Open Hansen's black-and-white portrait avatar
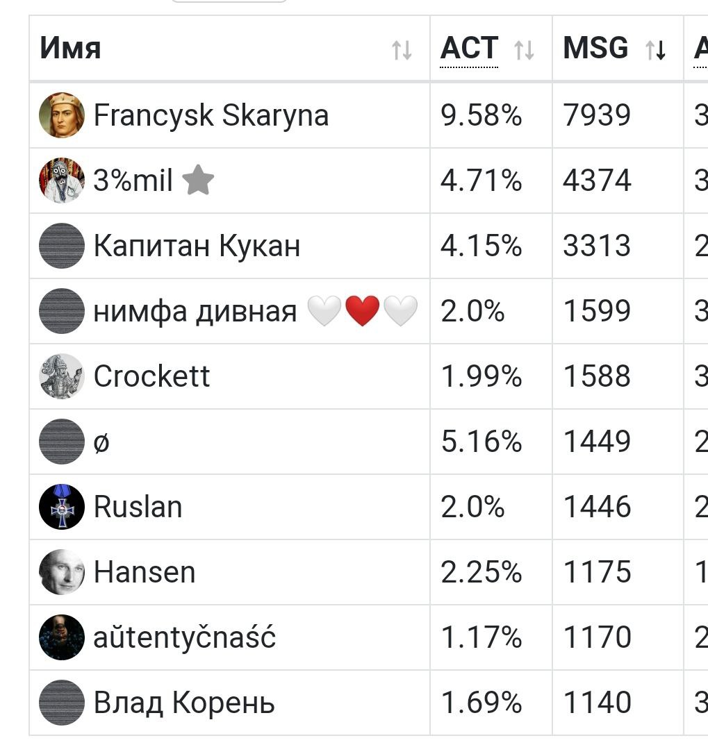 tap(62, 572)
